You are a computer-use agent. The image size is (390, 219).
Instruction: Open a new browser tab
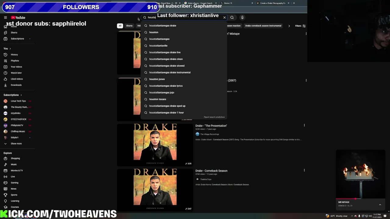pos(294,3)
